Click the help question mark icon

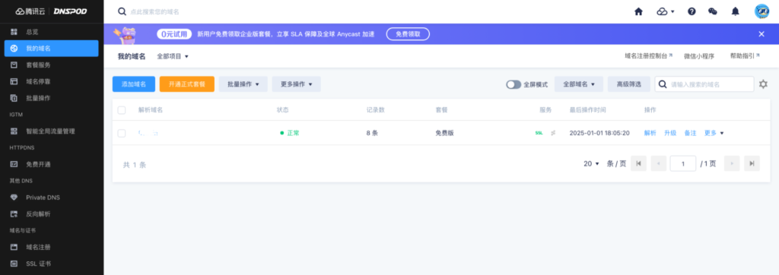692,11
